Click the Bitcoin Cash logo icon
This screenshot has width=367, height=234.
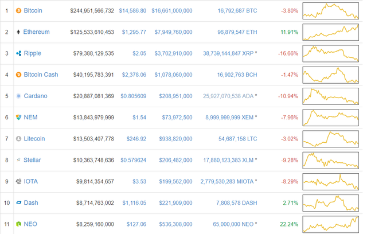18,75
